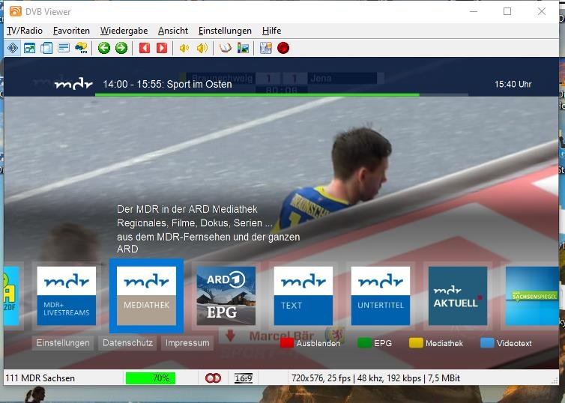Open the Wiedergabe menu

(124, 31)
